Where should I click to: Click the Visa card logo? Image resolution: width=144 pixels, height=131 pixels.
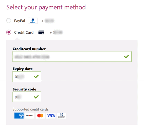pos(51,116)
